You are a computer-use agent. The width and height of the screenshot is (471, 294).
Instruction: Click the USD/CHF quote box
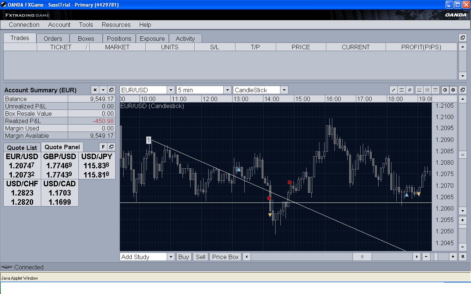point(22,193)
